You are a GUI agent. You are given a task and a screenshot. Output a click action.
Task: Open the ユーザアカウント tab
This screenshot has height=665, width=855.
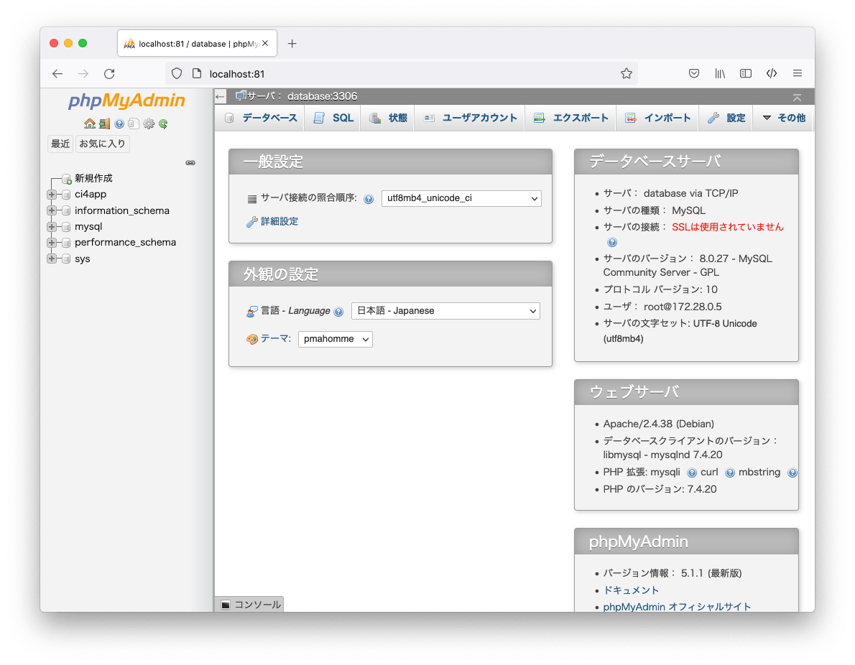click(x=471, y=118)
